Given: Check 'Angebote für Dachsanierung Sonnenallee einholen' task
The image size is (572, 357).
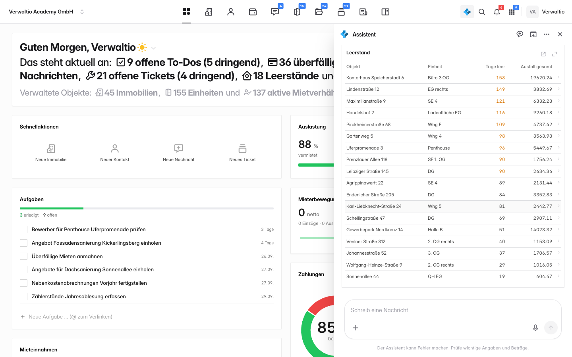Looking at the screenshot, I should (24, 269).
